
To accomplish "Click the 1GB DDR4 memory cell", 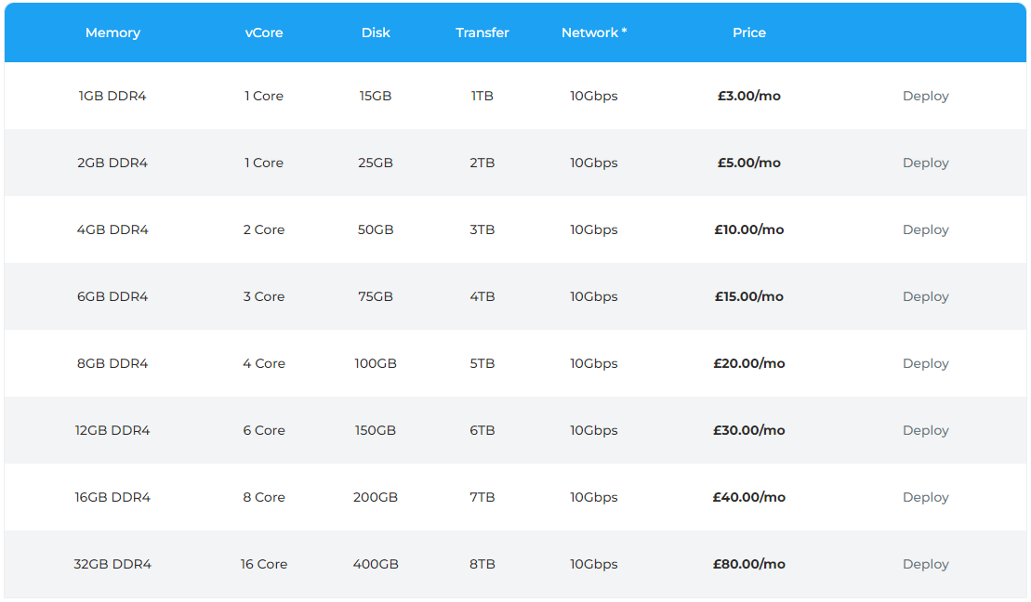I will pyautogui.click(x=112, y=96).
